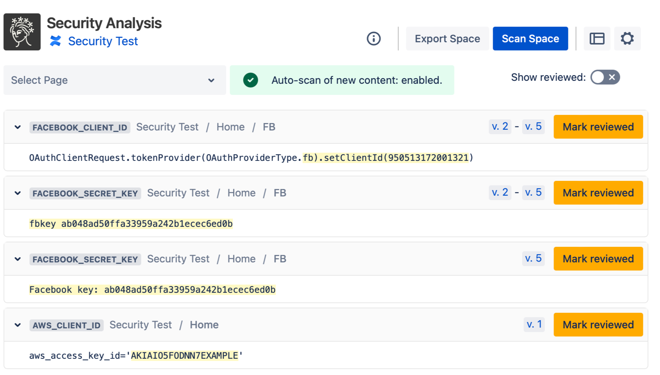Mark the AWS_CLIENT_ID finding as reviewed
Viewport: 660px width, 375px height.
[598, 325]
